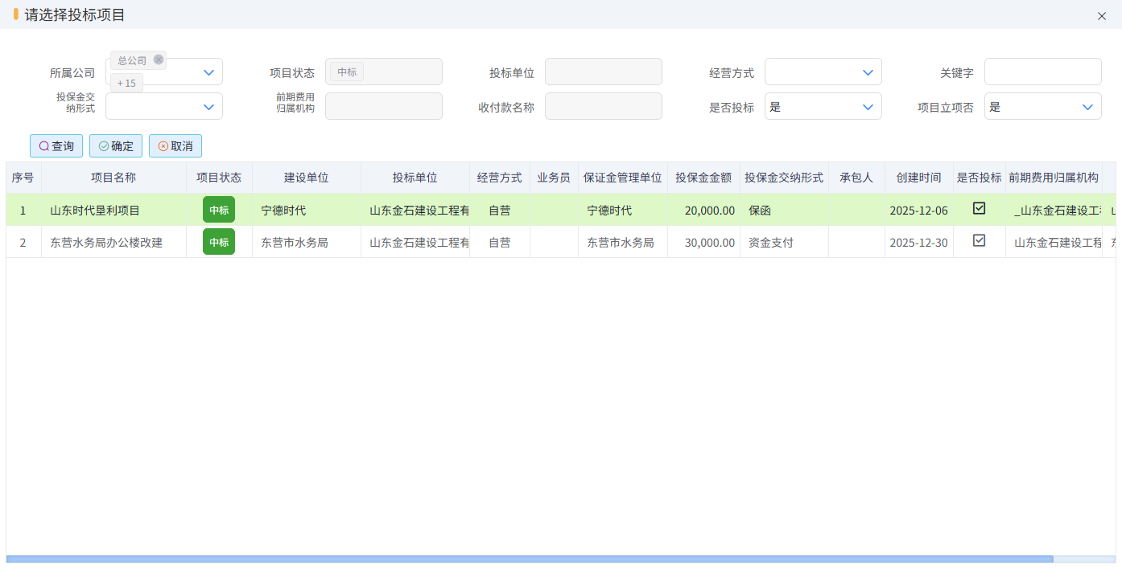
Task: Open the 经营方式 dropdown
Action: [x=868, y=72]
